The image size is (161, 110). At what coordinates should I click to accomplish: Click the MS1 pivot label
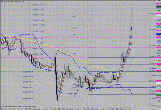coord(74,54)
